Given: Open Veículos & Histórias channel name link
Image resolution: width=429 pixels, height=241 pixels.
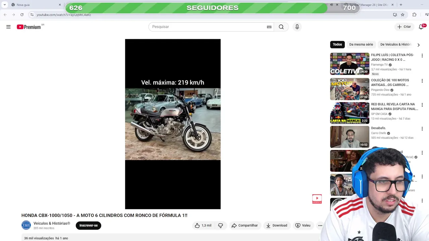Looking at the screenshot, I should point(52,223).
